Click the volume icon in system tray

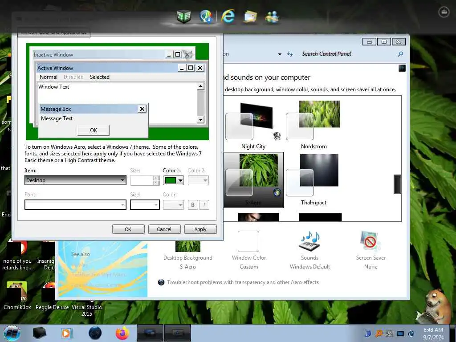point(411,334)
